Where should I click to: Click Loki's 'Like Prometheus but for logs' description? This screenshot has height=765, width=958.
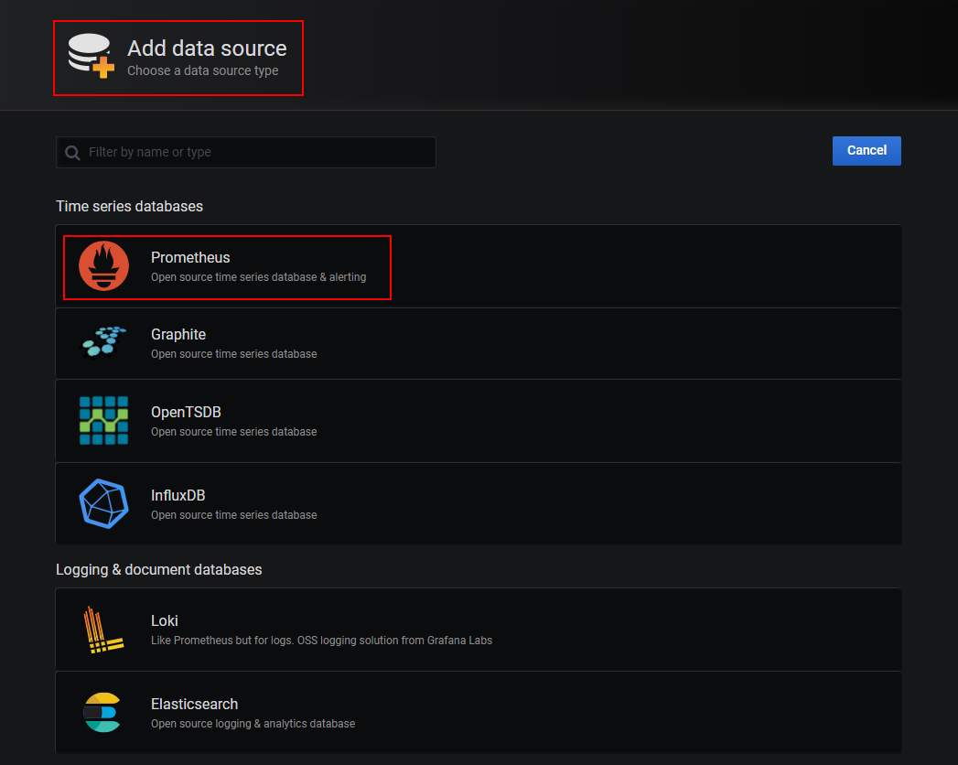click(x=321, y=641)
